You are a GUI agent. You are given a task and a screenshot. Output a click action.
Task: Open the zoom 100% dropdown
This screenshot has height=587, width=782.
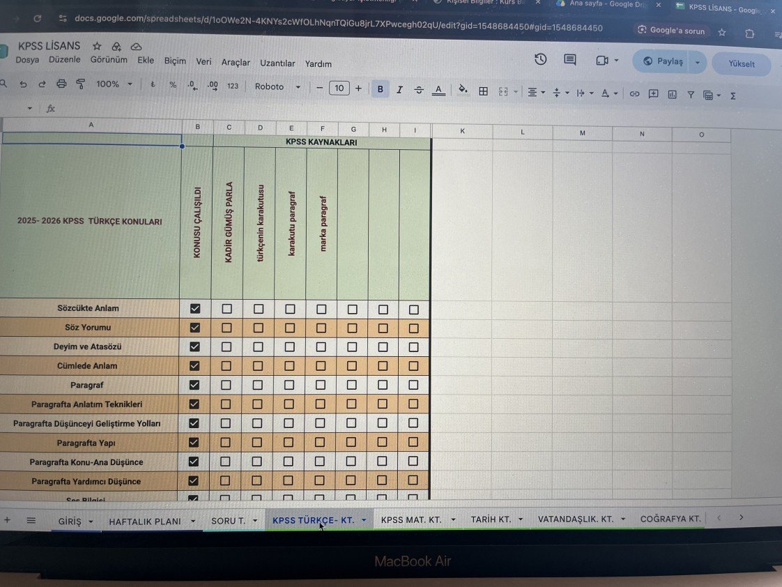(114, 84)
